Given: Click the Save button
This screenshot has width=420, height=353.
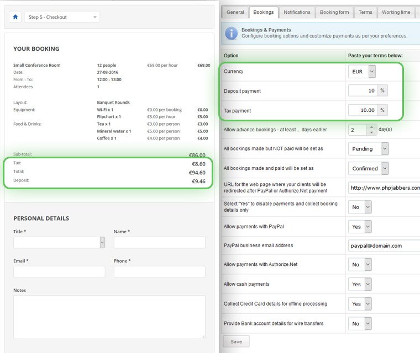Looking at the screenshot, I should tap(236, 341).
